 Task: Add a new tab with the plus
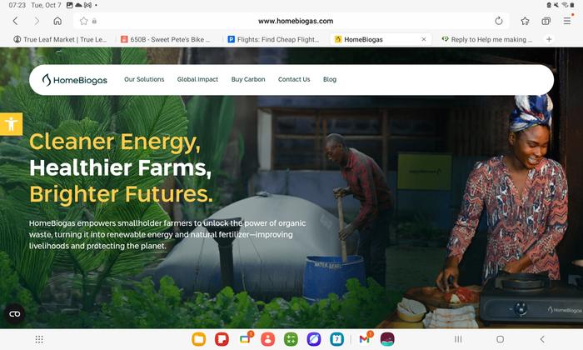coord(549,39)
